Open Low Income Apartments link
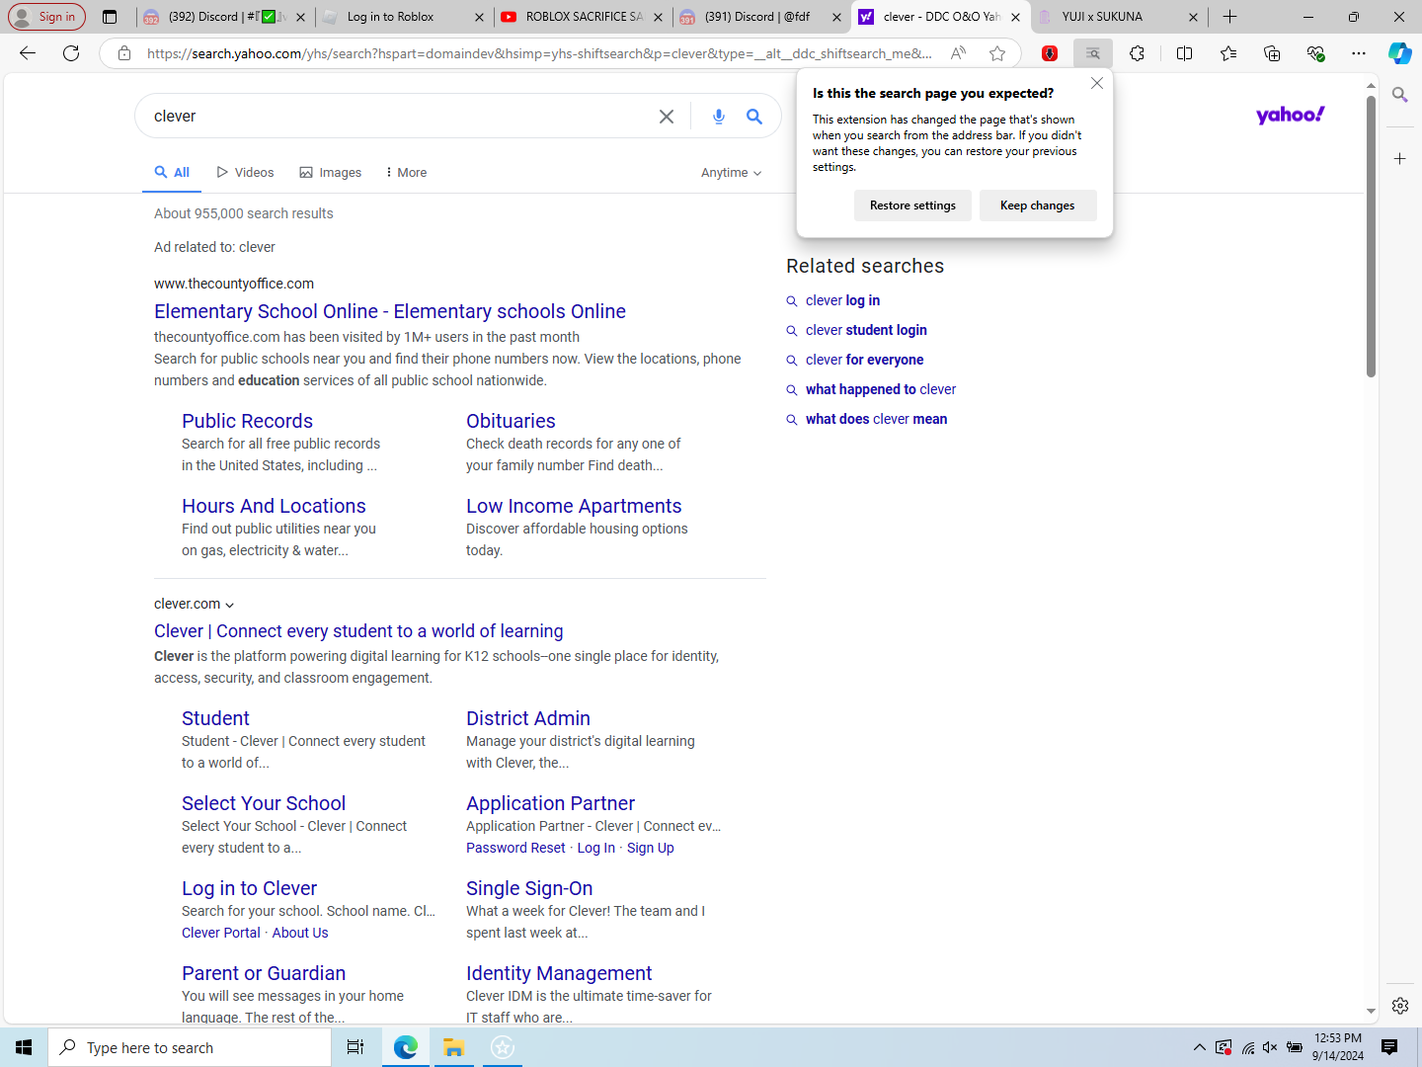This screenshot has width=1422, height=1067. tap(574, 506)
